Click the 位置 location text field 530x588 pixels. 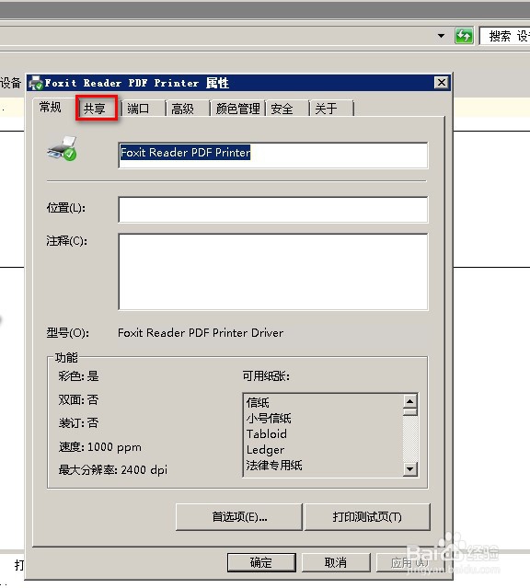[x=272, y=210]
